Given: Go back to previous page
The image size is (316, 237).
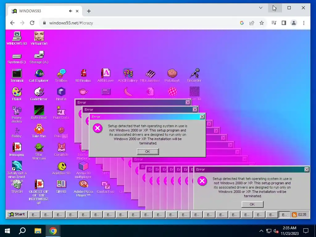Looking at the screenshot, I should (12, 23).
